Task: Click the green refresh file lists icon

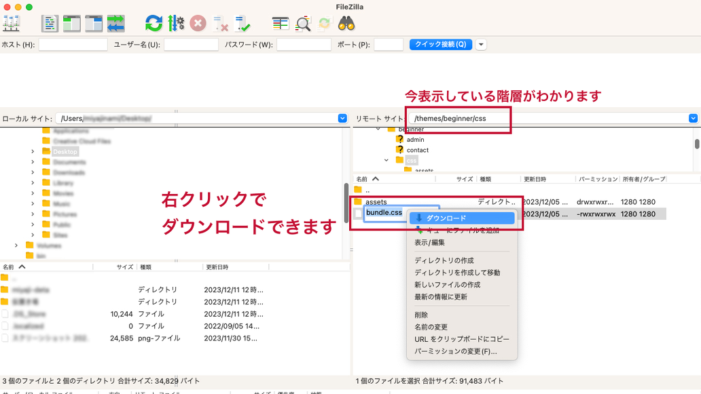Action: [x=154, y=23]
